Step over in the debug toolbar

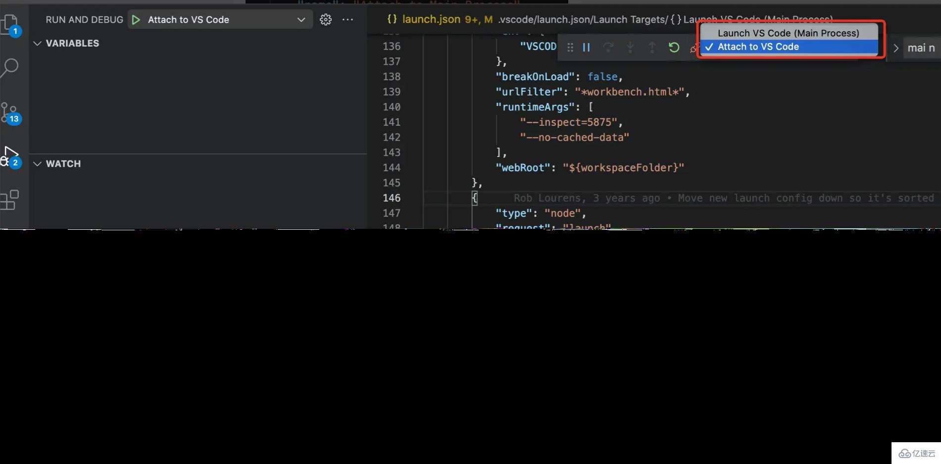608,48
